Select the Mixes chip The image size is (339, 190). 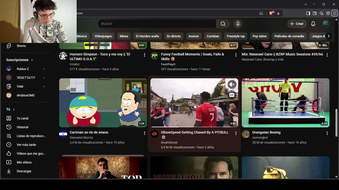click(124, 36)
